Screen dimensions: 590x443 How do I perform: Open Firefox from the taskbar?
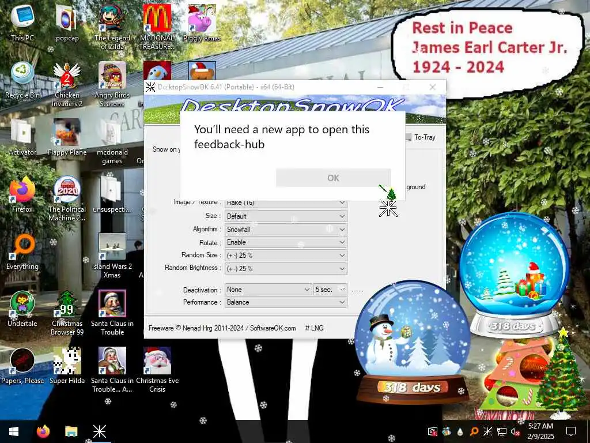43,431
